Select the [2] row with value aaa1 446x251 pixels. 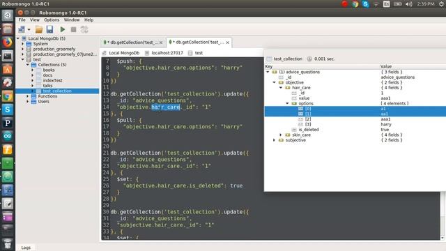pyautogui.click(x=355, y=119)
